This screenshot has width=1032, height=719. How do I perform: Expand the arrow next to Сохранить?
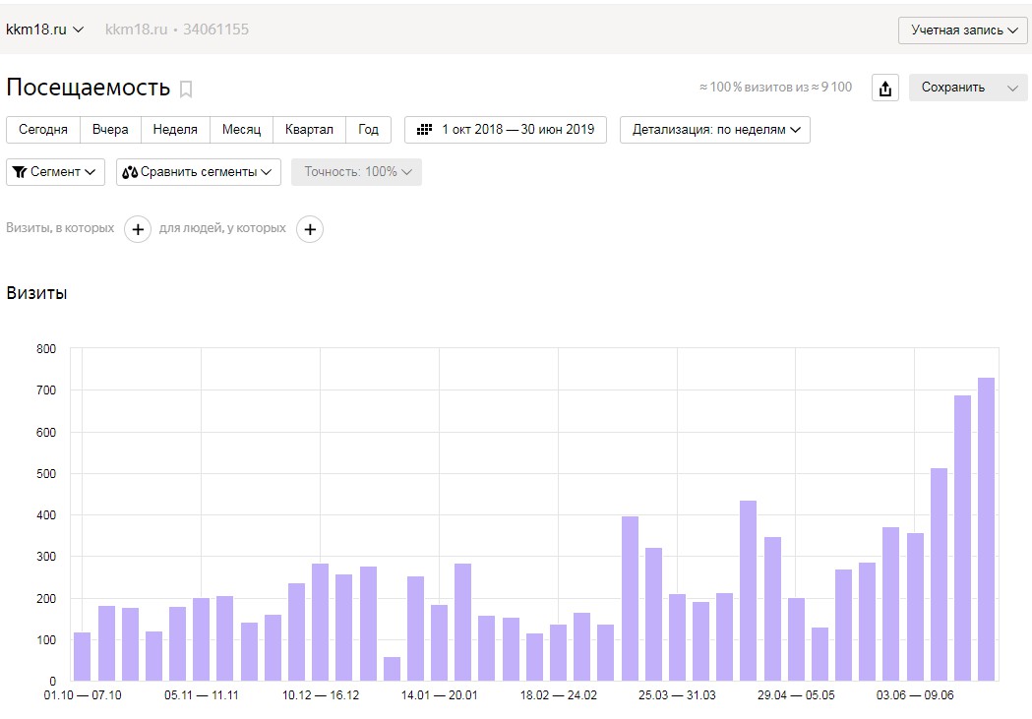[x=1013, y=88]
